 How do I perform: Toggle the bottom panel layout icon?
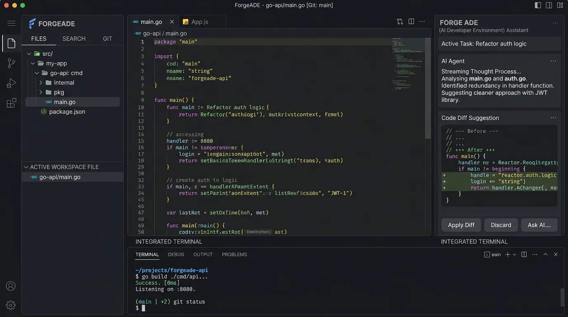click(x=549, y=5)
